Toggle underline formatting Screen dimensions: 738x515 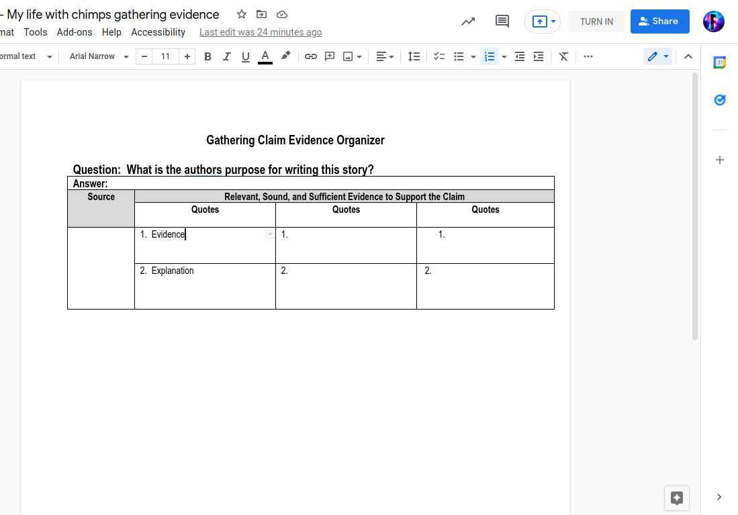point(245,56)
